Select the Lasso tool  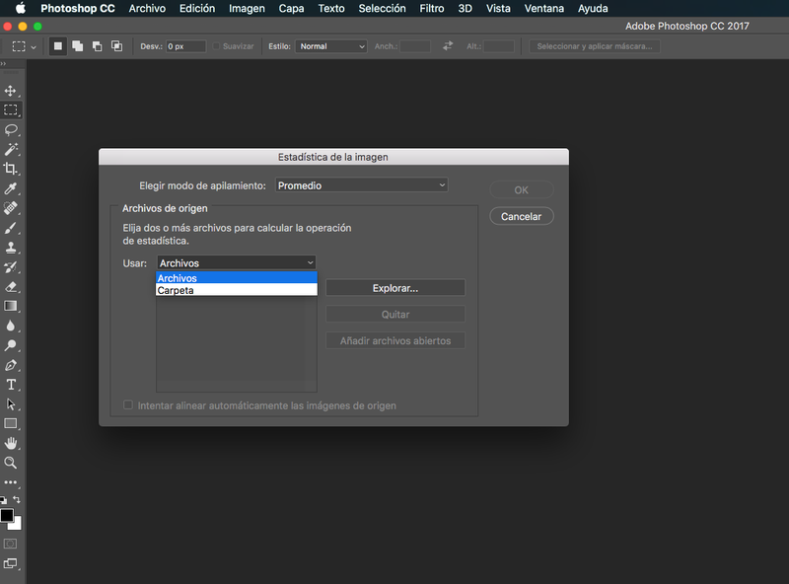click(x=11, y=130)
